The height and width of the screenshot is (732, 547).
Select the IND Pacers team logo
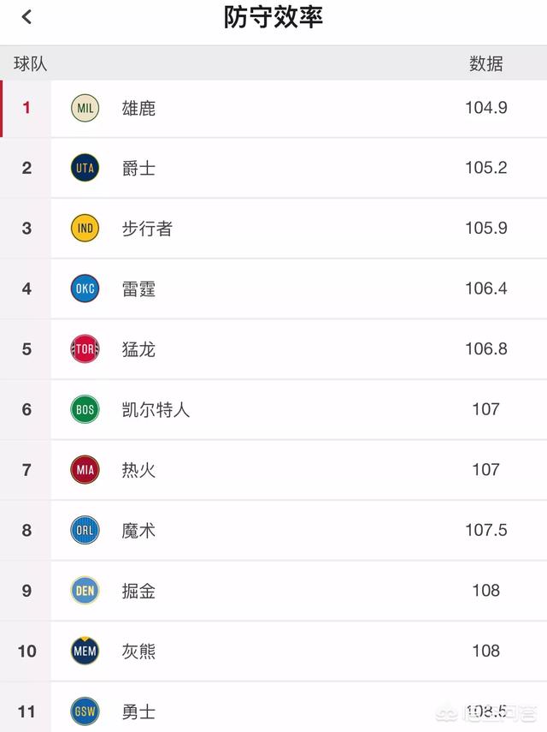tap(85, 229)
